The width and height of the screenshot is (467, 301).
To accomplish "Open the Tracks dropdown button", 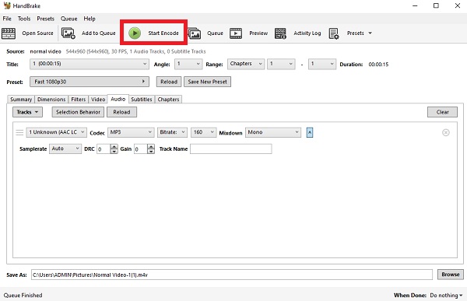I will point(28,112).
